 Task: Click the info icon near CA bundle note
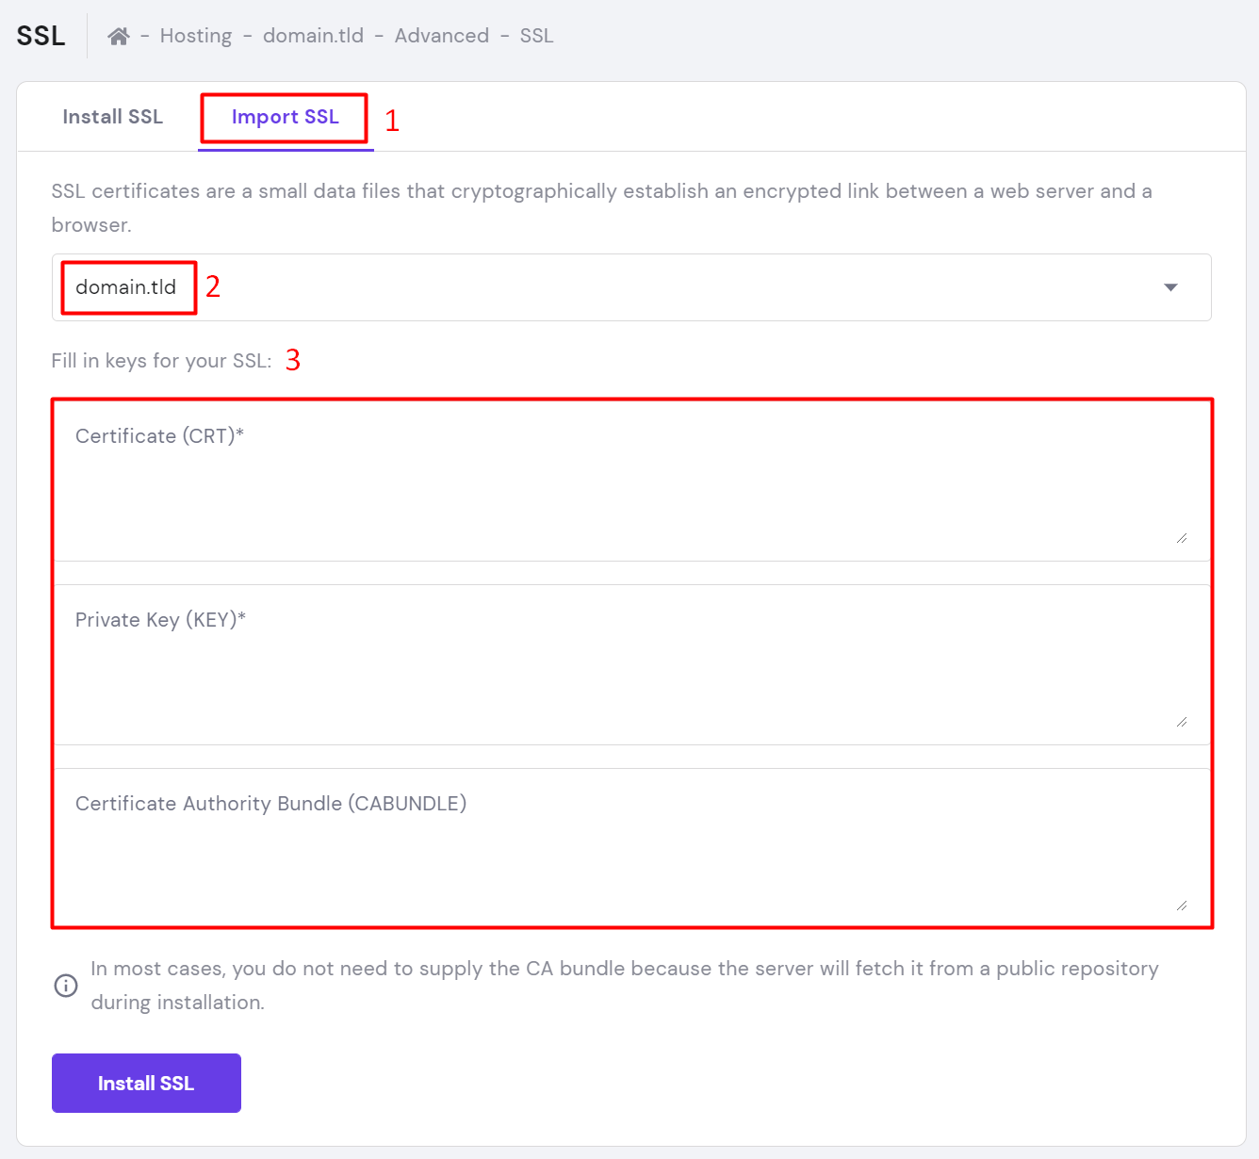tap(66, 986)
